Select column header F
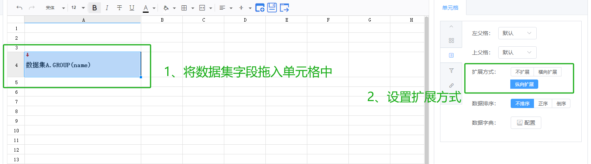This screenshot has height=164, width=591. (x=328, y=20)
